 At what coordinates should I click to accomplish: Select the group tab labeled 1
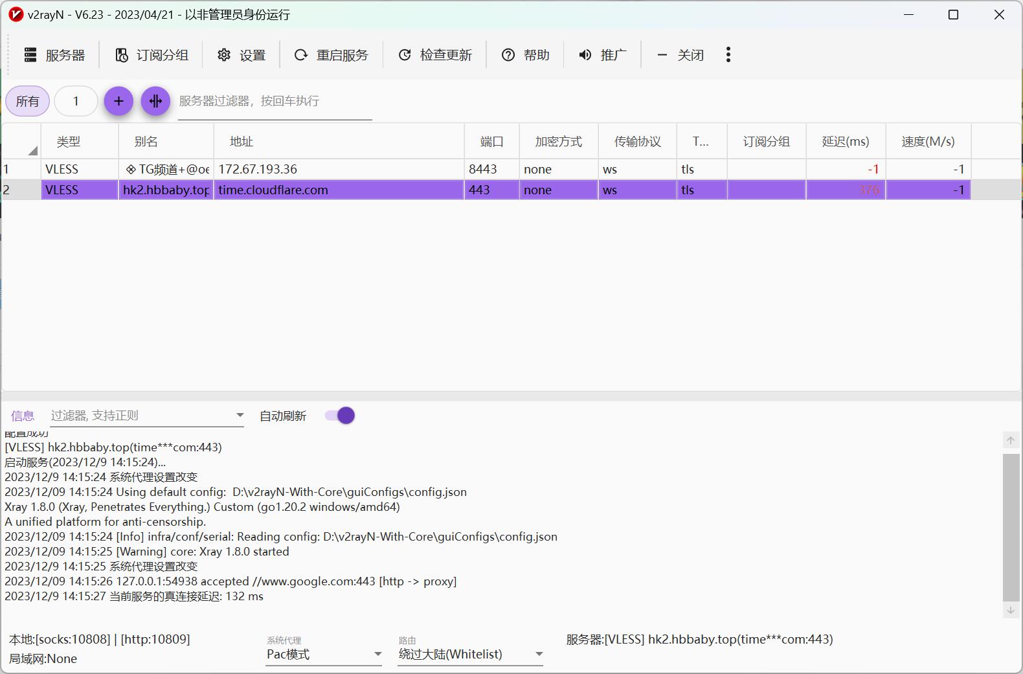tap(76, 101)
